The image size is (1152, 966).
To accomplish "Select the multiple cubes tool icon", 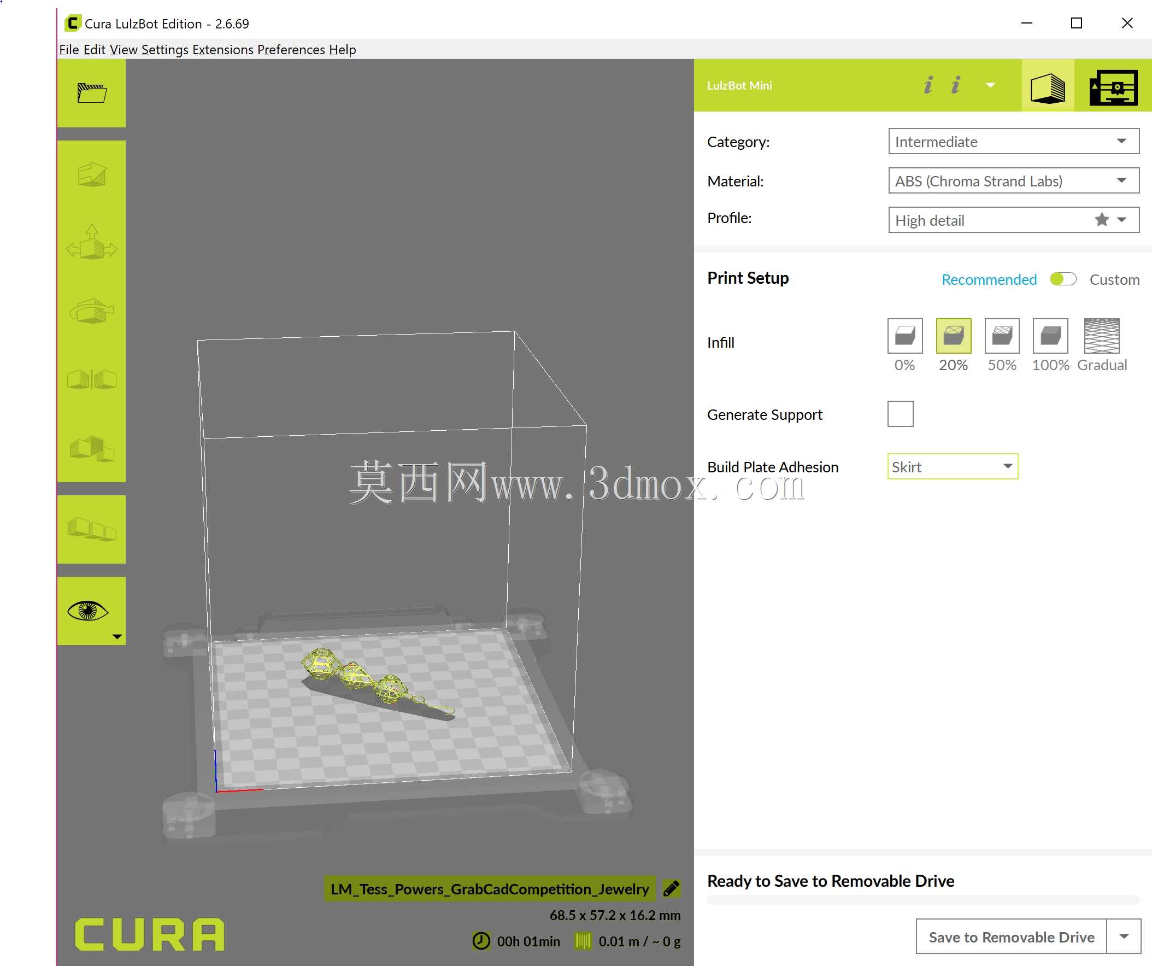I will pyautogui.click(x=92, y=529).
